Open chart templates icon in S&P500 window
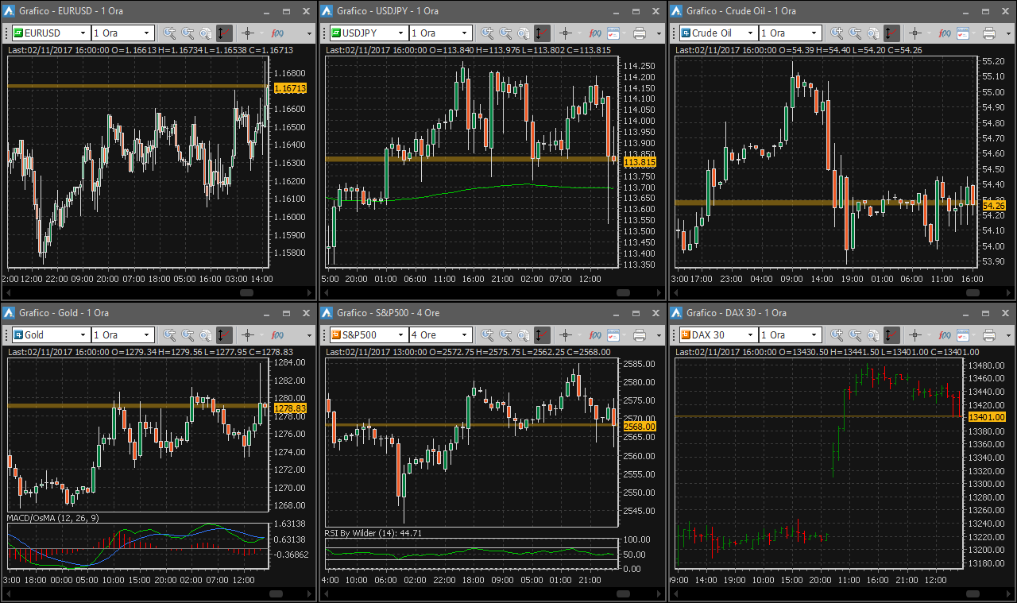Screen dimensions: 1017x603 [x=613, y=335]
